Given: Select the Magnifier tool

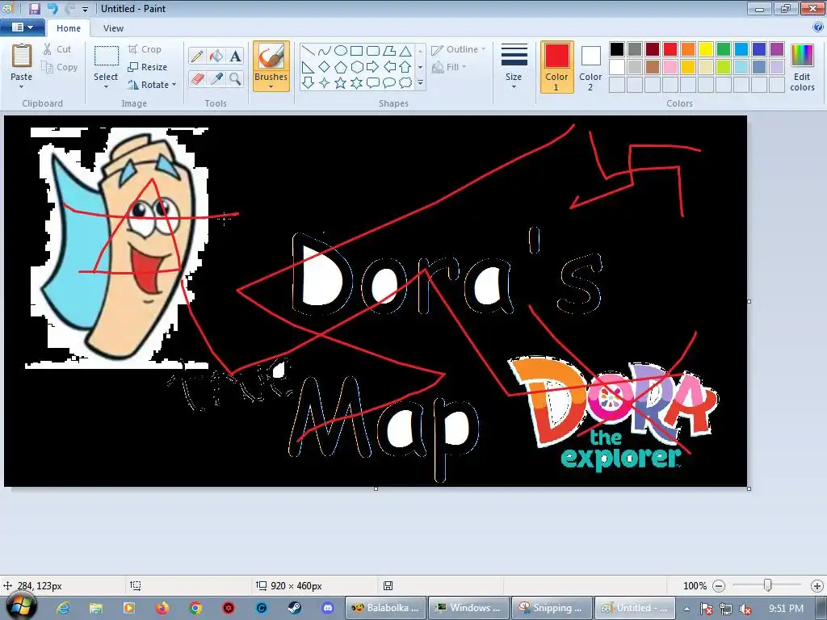Looking at the screenshot, I should click(x=235, y=79).
